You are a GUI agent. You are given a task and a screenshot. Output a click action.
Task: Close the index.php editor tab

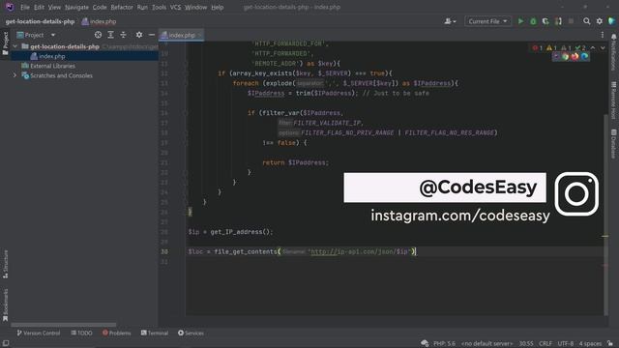(199, 35)
